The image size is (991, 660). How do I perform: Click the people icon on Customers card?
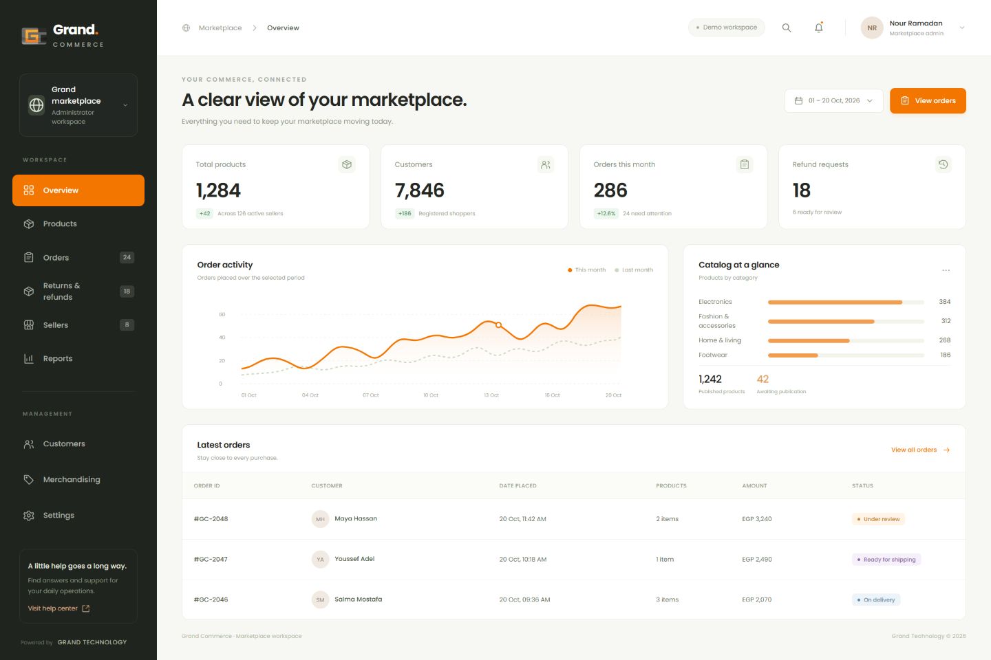coord(546,164)
